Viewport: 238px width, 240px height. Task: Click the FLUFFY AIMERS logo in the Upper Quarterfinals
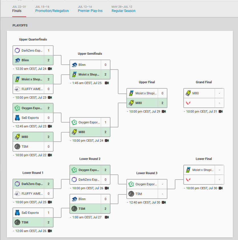coord(17,89)
